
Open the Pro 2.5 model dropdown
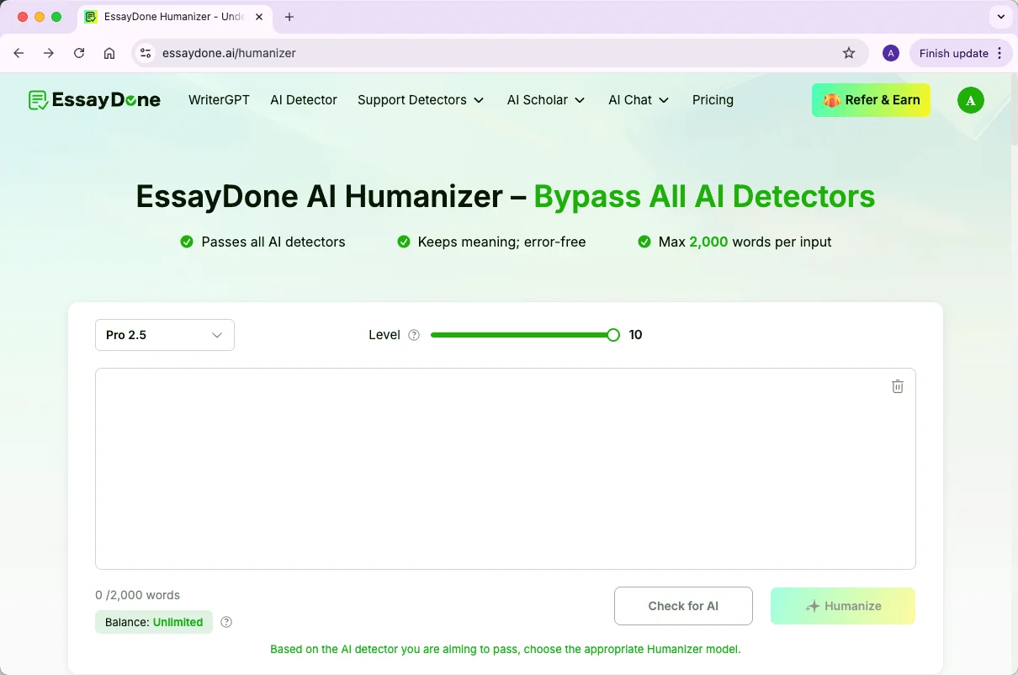pyautogui.click(x=165, y=335)
